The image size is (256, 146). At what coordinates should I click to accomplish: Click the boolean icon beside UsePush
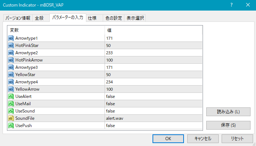click(11, 126)
